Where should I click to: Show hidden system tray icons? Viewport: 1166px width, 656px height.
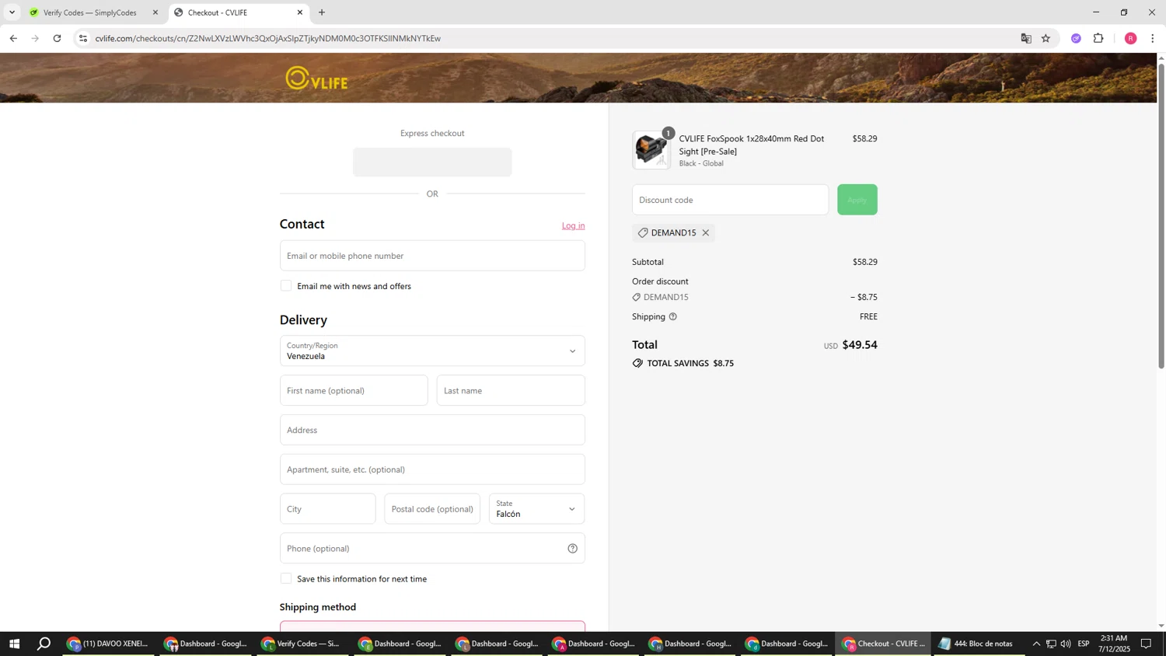pos(1036,644)
